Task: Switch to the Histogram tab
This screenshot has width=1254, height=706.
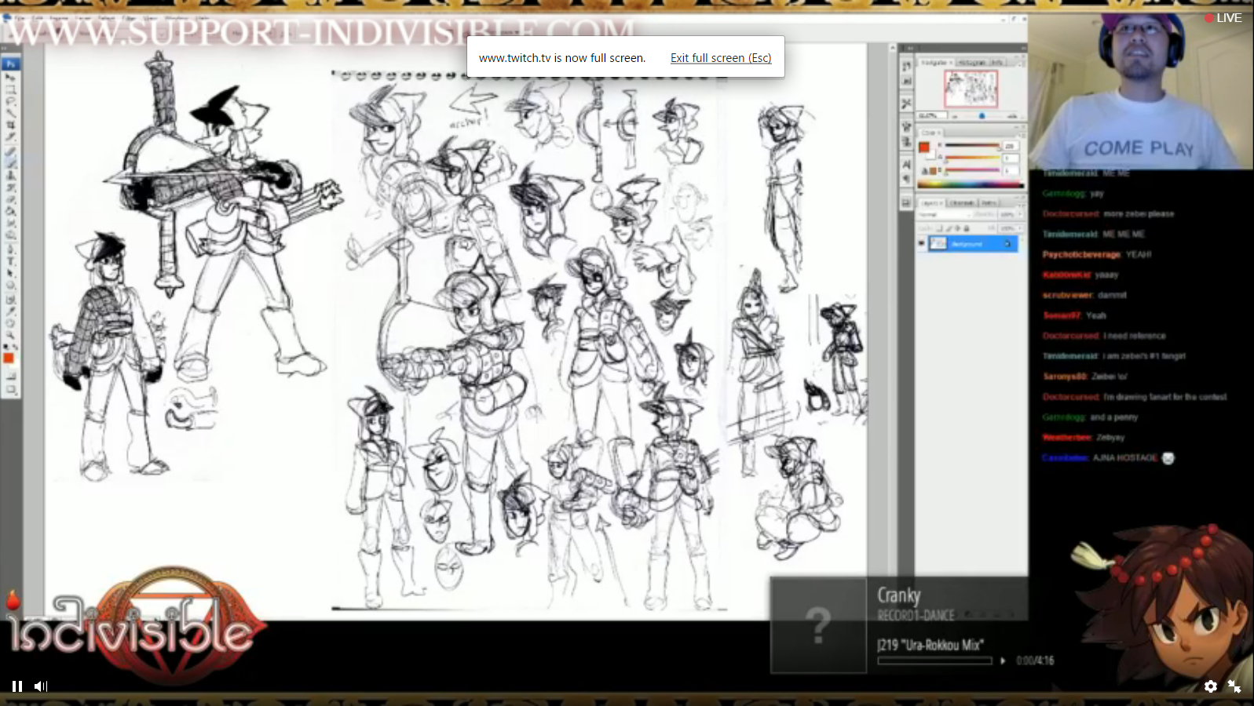Action: click(x=974, y=62)
